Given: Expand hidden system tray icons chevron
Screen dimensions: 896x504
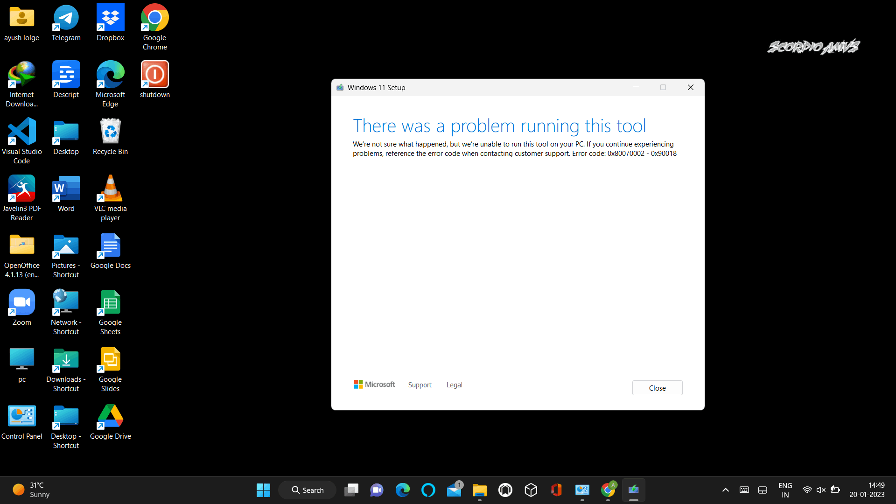Looking at the screenshot, I should tap(725, 490).
